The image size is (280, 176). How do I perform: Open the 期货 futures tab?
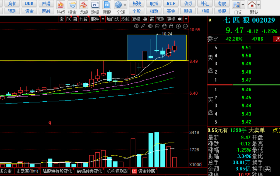click(x=188, y=11)
